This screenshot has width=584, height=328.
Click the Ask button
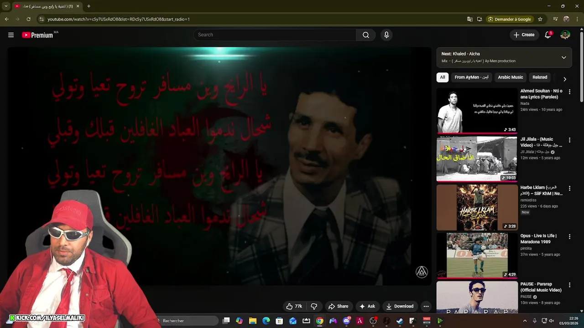click(367, 307)
